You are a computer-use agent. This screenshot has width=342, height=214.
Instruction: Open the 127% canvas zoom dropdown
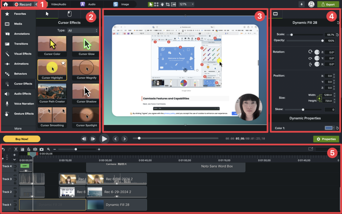pyautogui.click(x=186, y=4)
